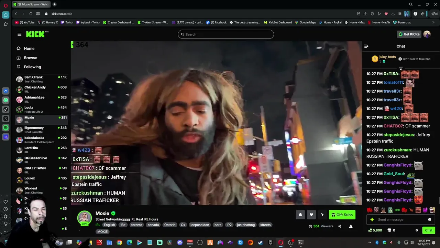Viewport: 440px width, 248px height.
Task: Reload the kick.com page
Action: coord(31,14)
